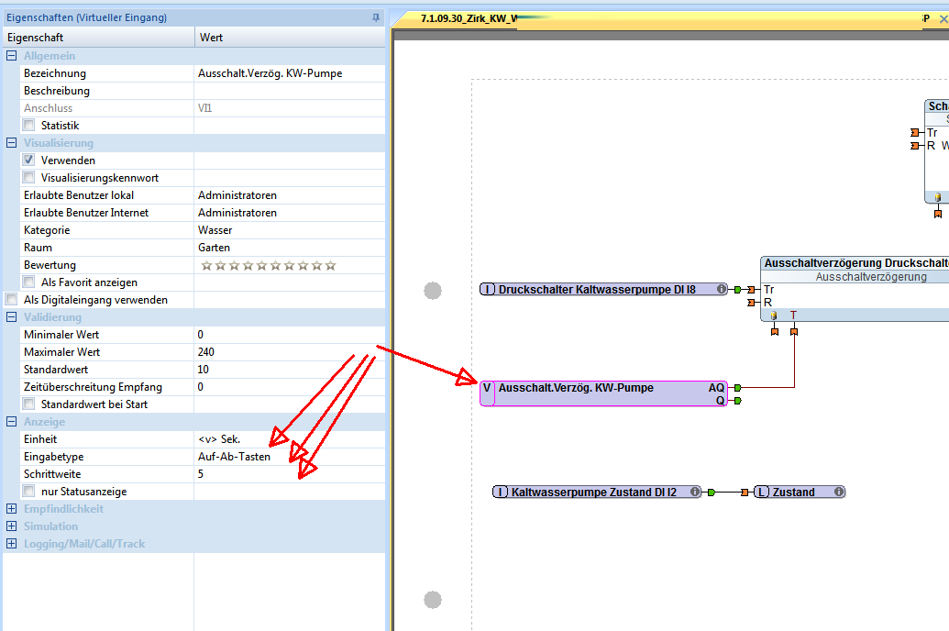
Task: Edit Standardwert value 10
Action: (290, 370)
